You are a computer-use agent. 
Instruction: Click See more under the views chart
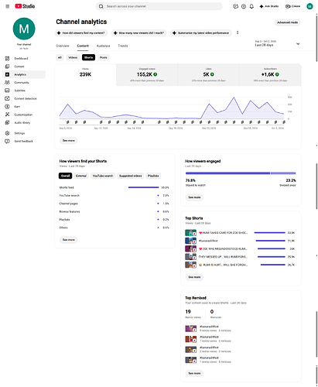[x=69, y=140]
